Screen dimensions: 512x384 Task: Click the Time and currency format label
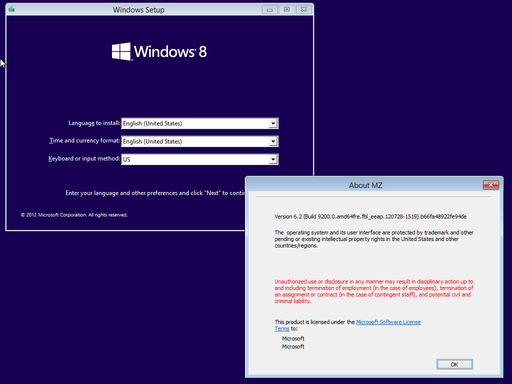point(84,140)
